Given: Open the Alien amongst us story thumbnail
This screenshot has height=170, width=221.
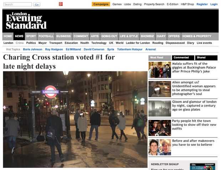Looking at the screenshot, I should point(160,89).
